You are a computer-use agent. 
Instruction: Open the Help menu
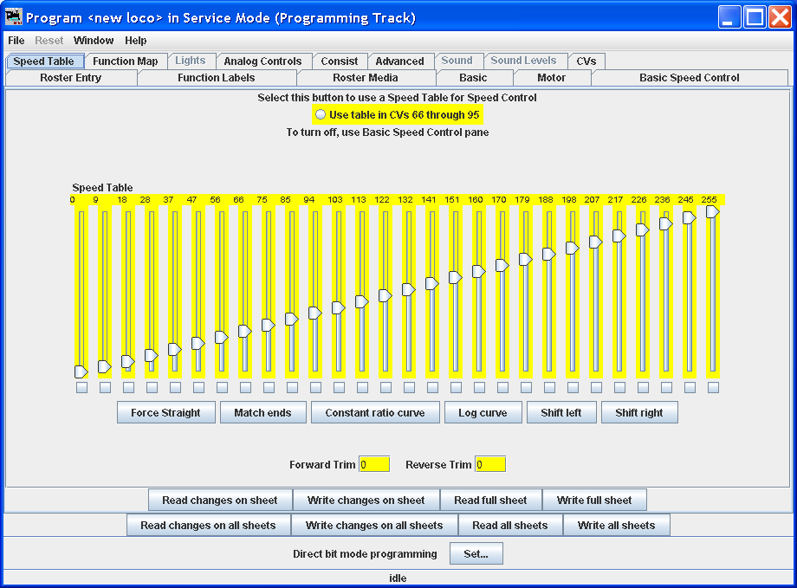pos(135,41)
